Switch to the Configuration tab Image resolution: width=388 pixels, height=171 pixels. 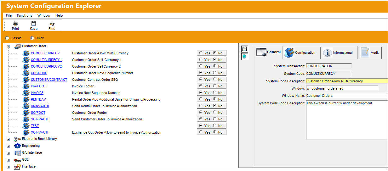[x=301, y=52]
